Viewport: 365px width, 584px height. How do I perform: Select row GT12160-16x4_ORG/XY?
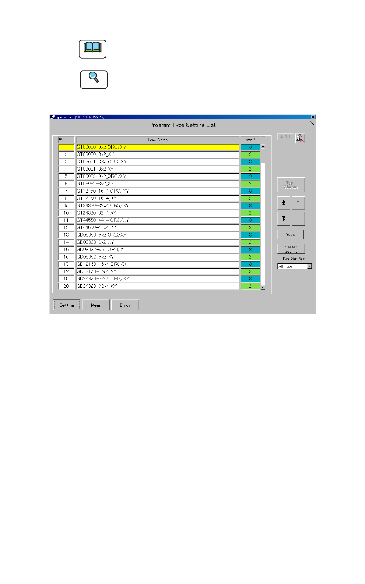tap(158, 191)
